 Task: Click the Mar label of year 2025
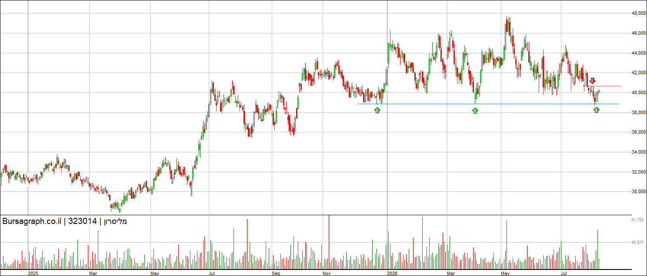point(93,273)
